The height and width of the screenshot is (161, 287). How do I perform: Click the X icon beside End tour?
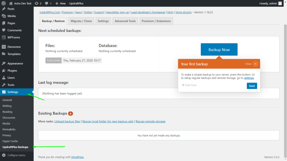click(183, 85)
